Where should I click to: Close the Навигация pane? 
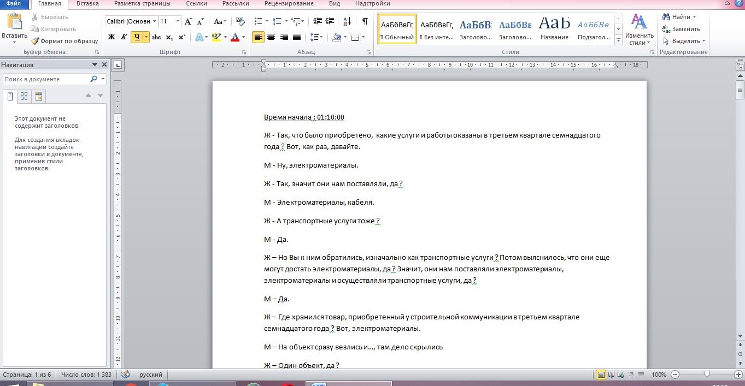(x=104, y=64)
